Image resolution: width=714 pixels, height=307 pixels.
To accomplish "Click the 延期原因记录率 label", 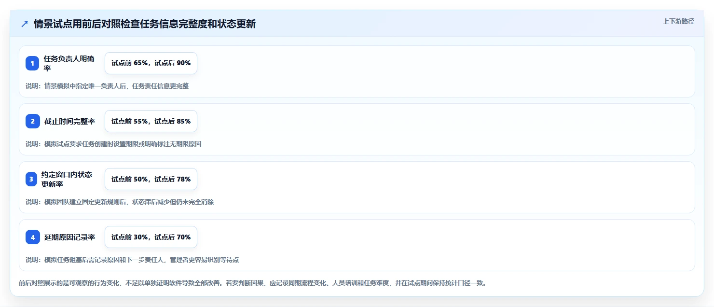I will (x=69, y=237).
